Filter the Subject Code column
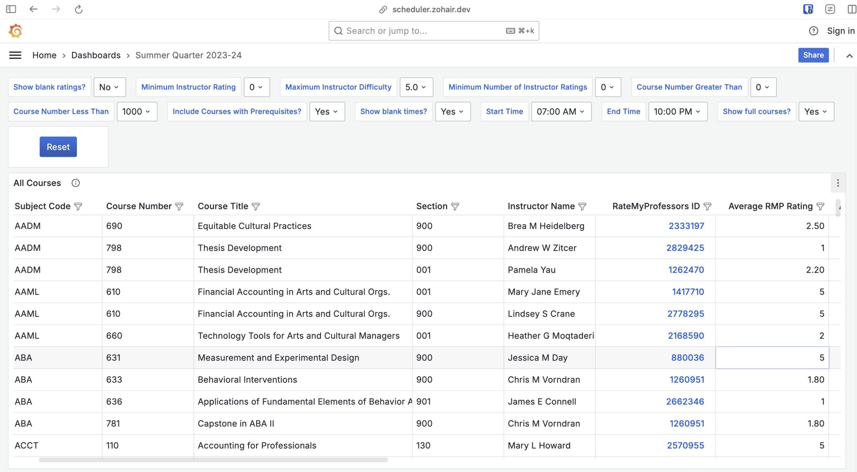 click(78, 207)
